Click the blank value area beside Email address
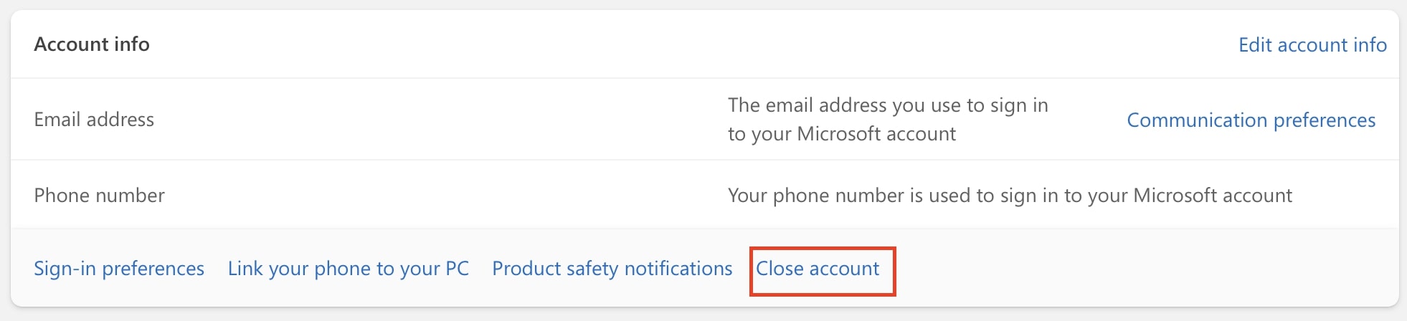 pos(430,120)
